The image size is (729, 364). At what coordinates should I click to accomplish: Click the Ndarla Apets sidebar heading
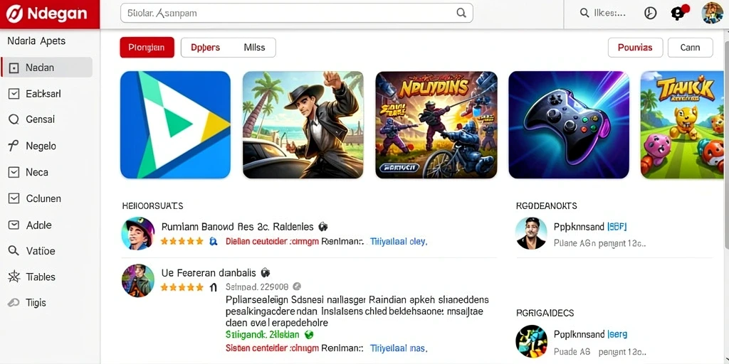pyautogui.click(x=36, y=41)
